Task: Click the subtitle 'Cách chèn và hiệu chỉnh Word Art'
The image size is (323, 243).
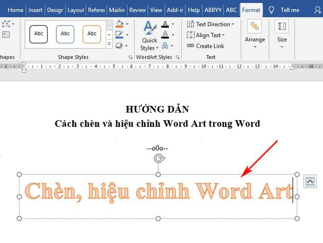Action: [130, 124]
